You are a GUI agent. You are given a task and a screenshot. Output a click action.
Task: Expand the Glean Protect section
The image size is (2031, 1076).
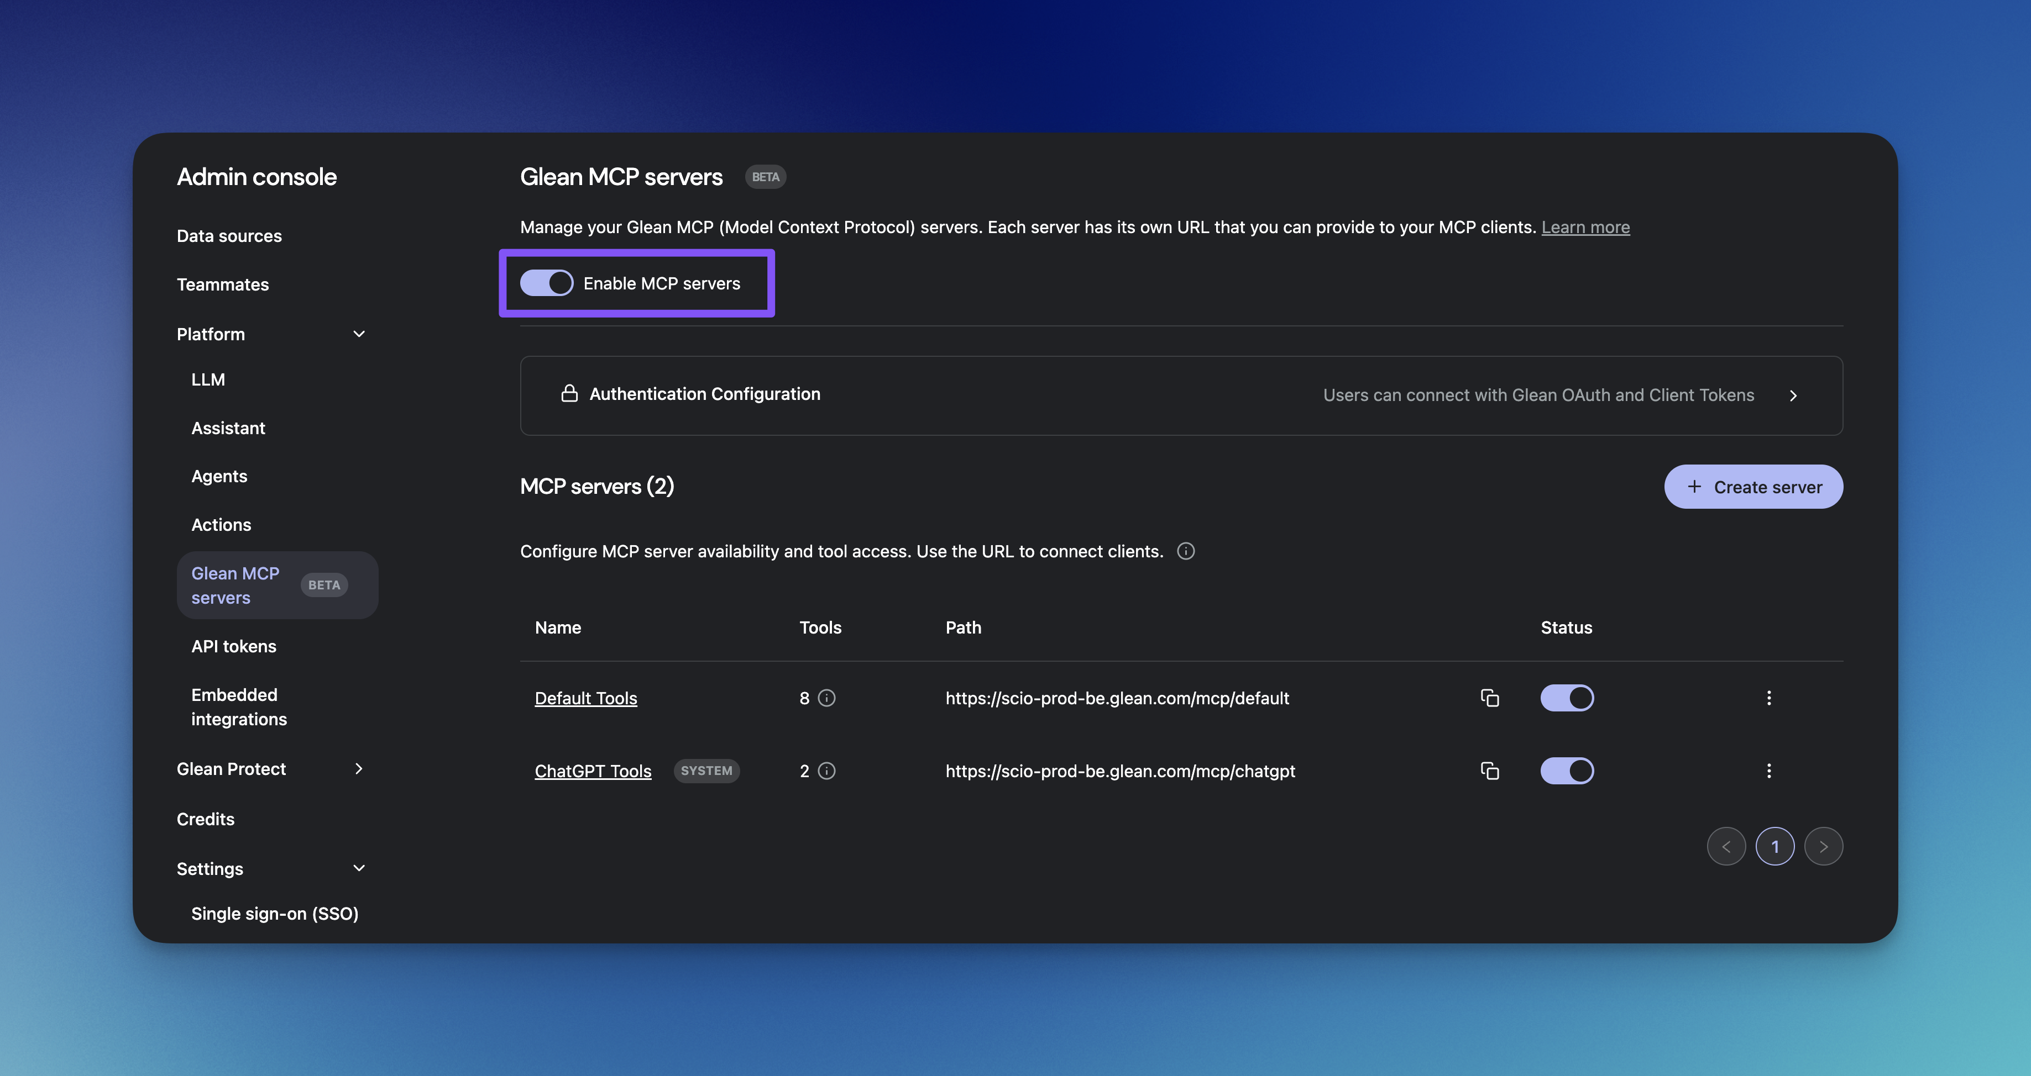359,769
